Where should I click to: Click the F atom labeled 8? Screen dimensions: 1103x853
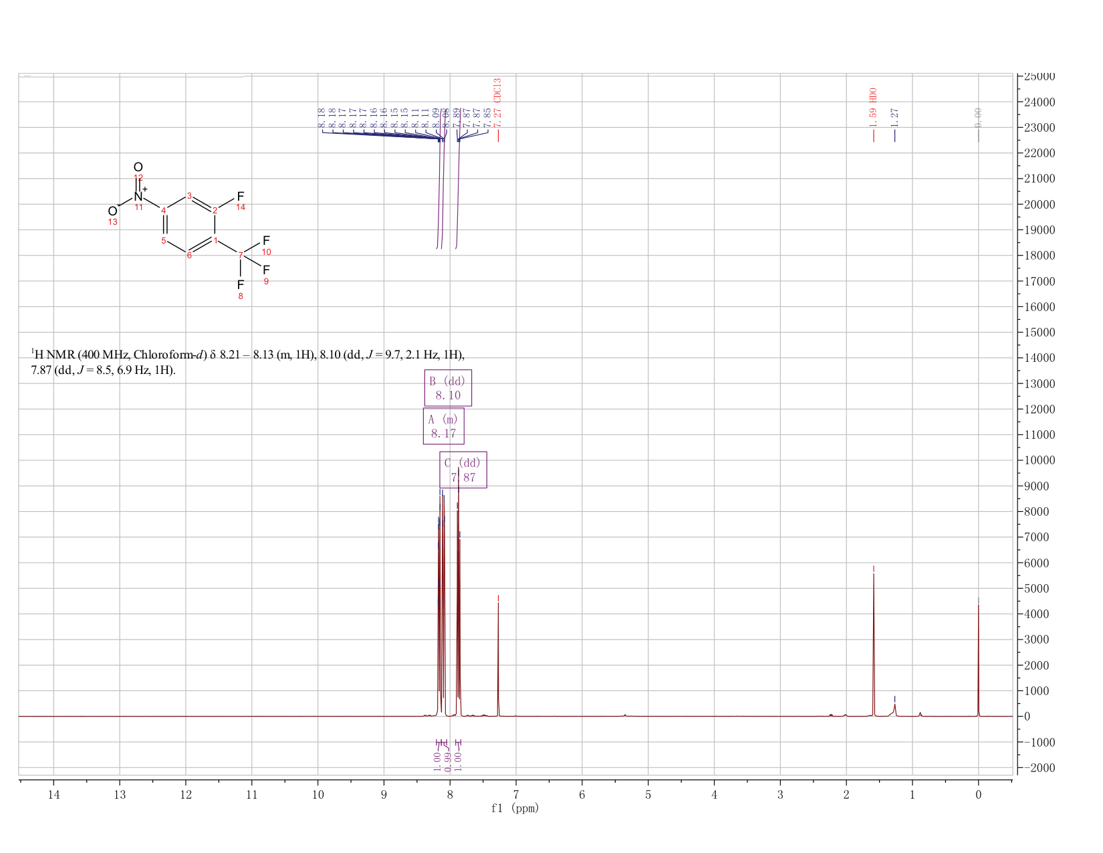(241, 285)
